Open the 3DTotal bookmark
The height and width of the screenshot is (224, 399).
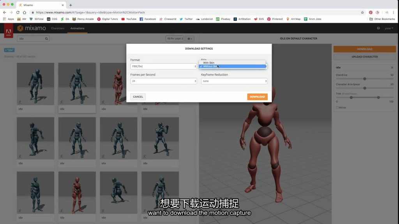(x=37, y=19)
